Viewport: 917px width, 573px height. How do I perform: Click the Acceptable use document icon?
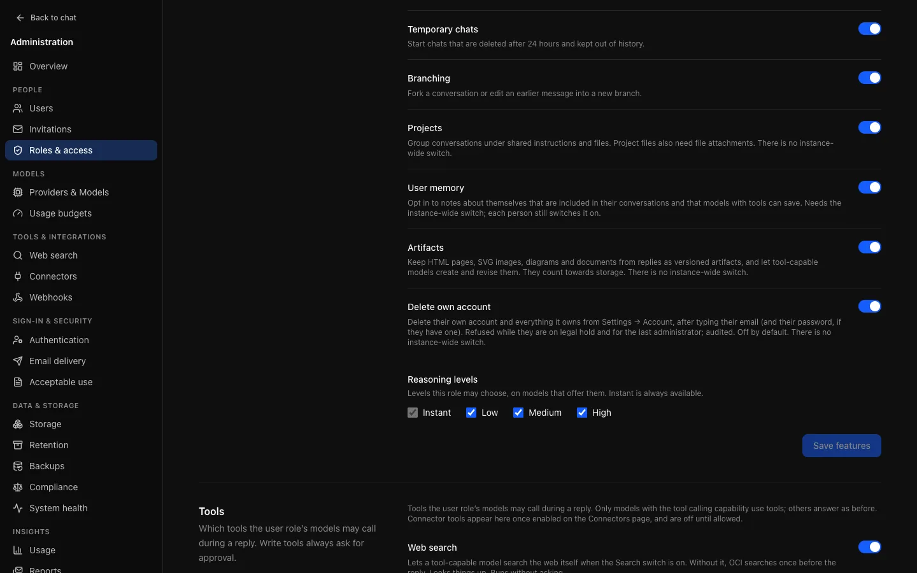[x=18, y=382]
